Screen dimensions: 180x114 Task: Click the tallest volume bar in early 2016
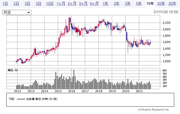pos(74,79)
